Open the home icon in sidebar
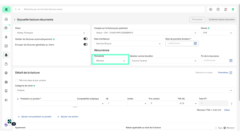 coord(6,19)
